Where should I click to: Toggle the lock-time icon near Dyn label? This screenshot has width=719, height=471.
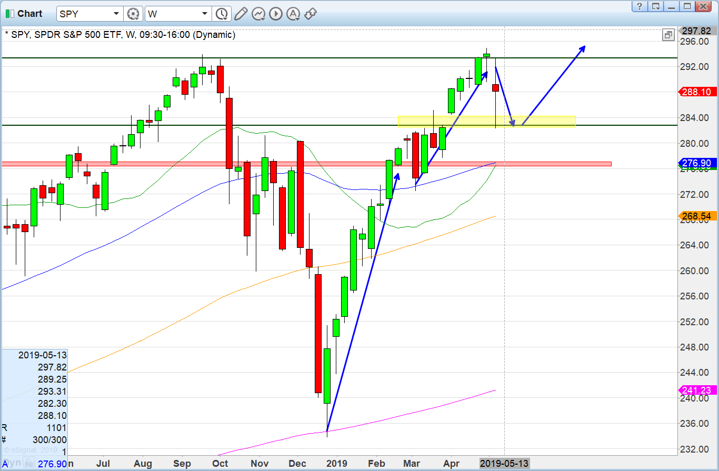click(x=29, y=462)
